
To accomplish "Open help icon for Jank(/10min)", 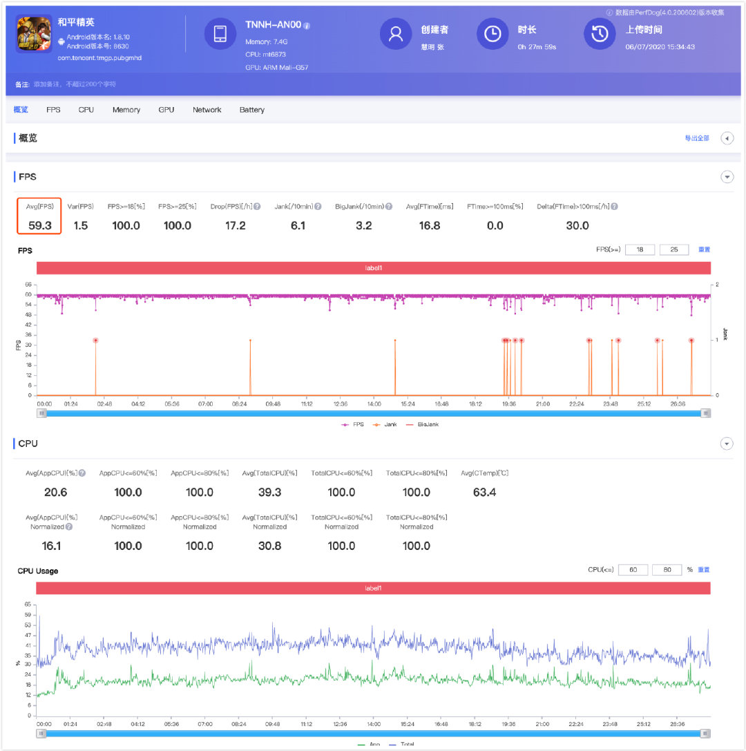I will coord(318,207).
